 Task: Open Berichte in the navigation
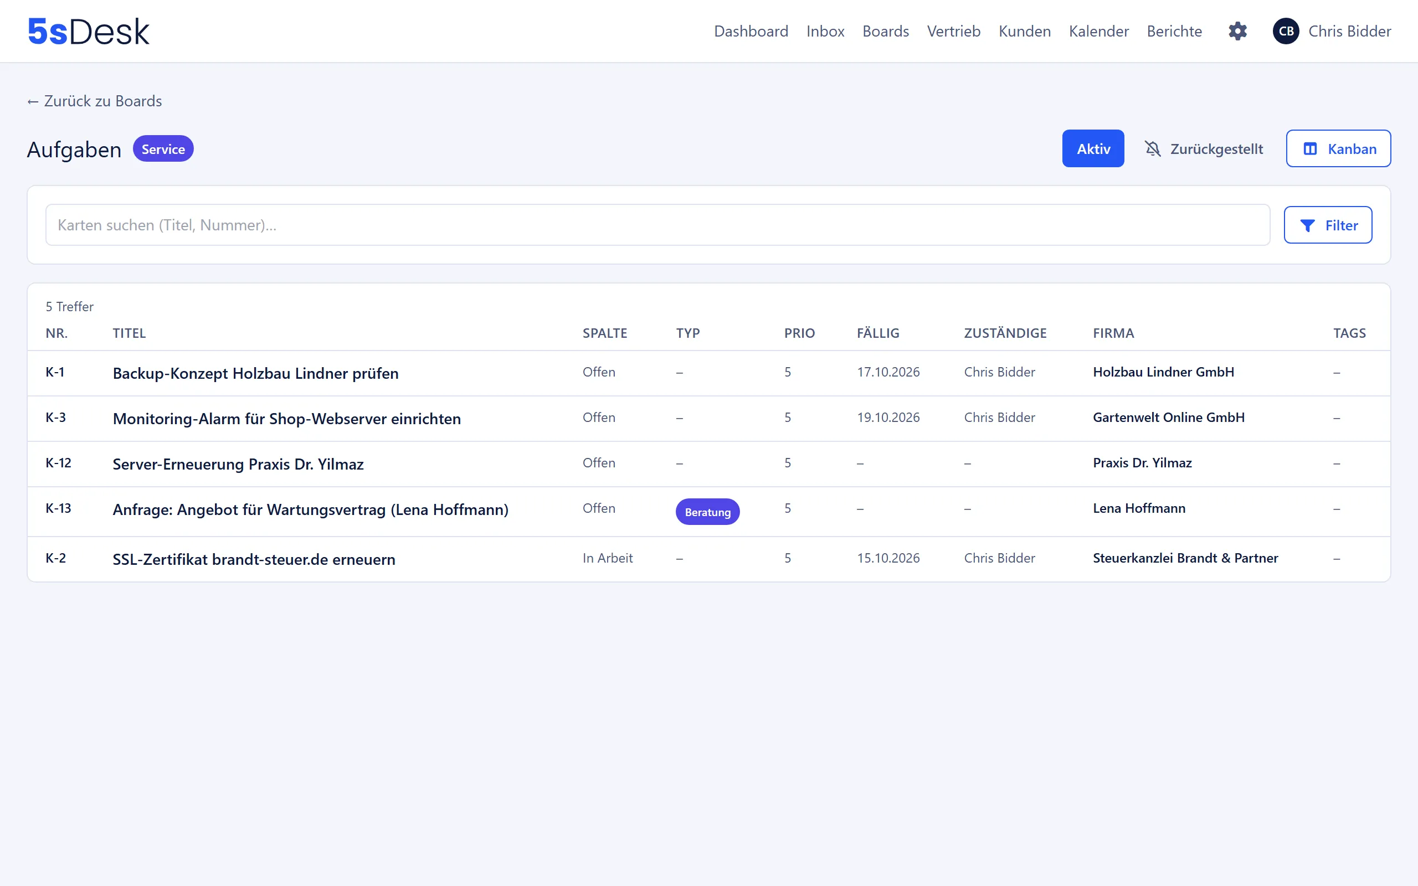(1174, 31)
